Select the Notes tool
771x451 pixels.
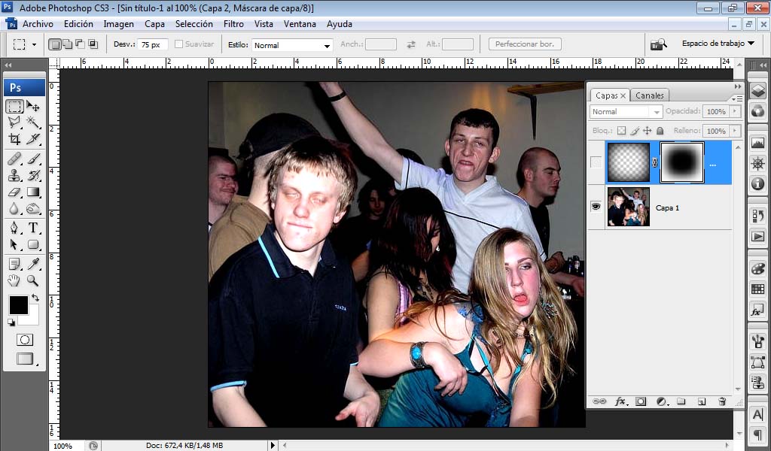click(15, 264)
